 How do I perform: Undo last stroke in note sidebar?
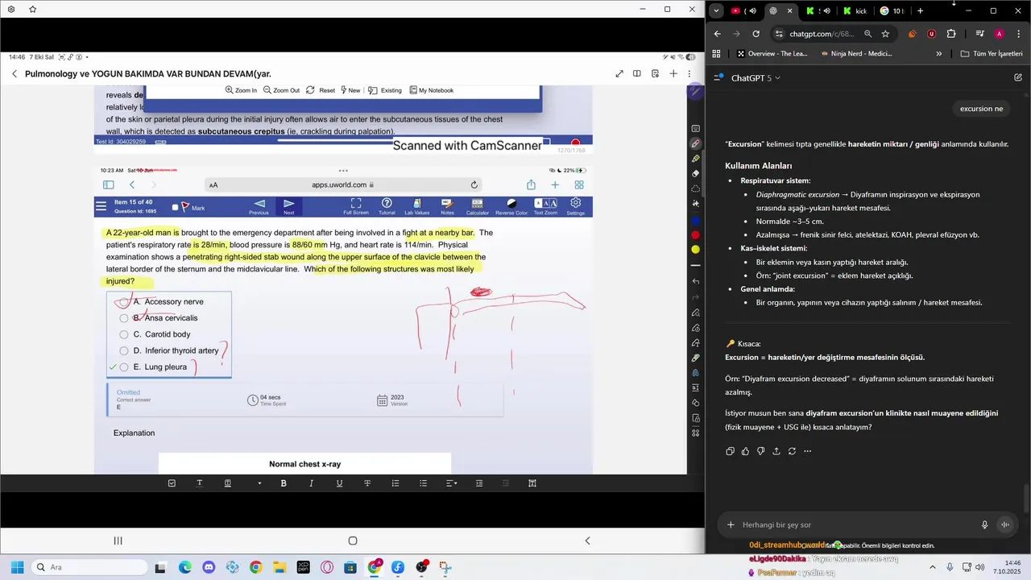point(696,281)
